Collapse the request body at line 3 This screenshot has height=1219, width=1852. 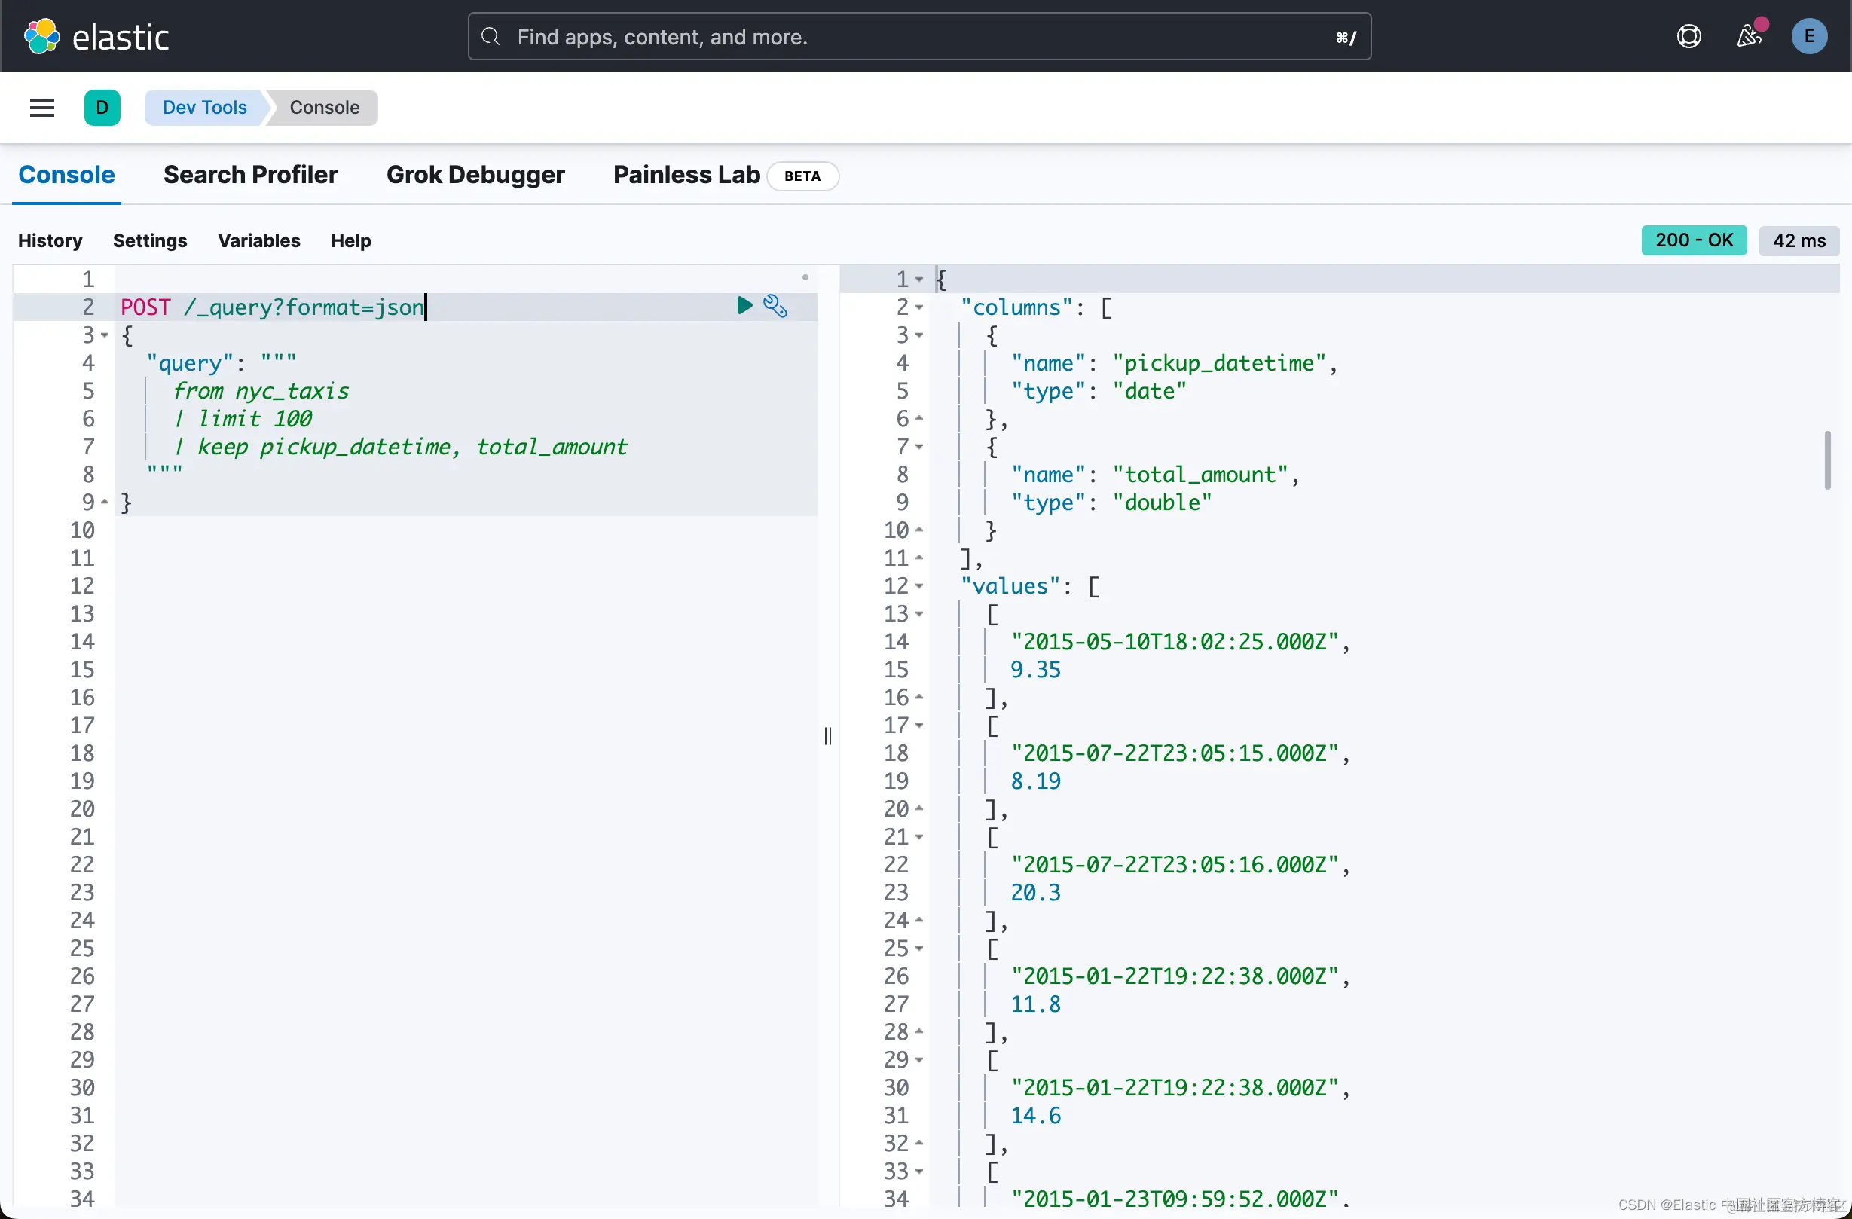(106, 335)
